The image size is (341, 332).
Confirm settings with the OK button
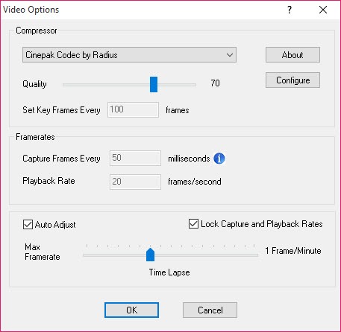pyautogui.click(x=131, y=310)
